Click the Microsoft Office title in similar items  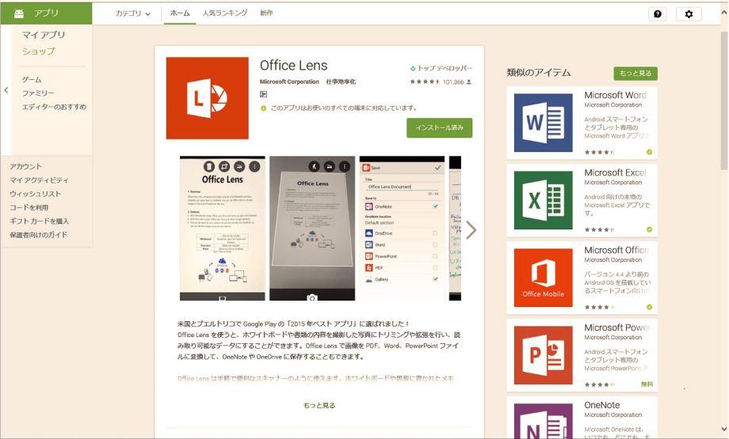tap(616, 250)
